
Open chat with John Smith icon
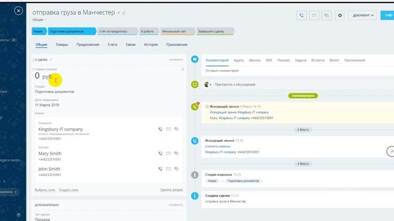point(177,169)
